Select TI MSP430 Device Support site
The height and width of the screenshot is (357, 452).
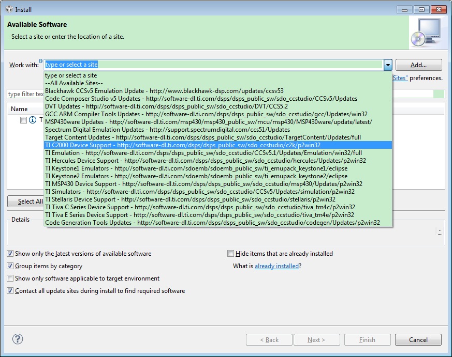218,184
